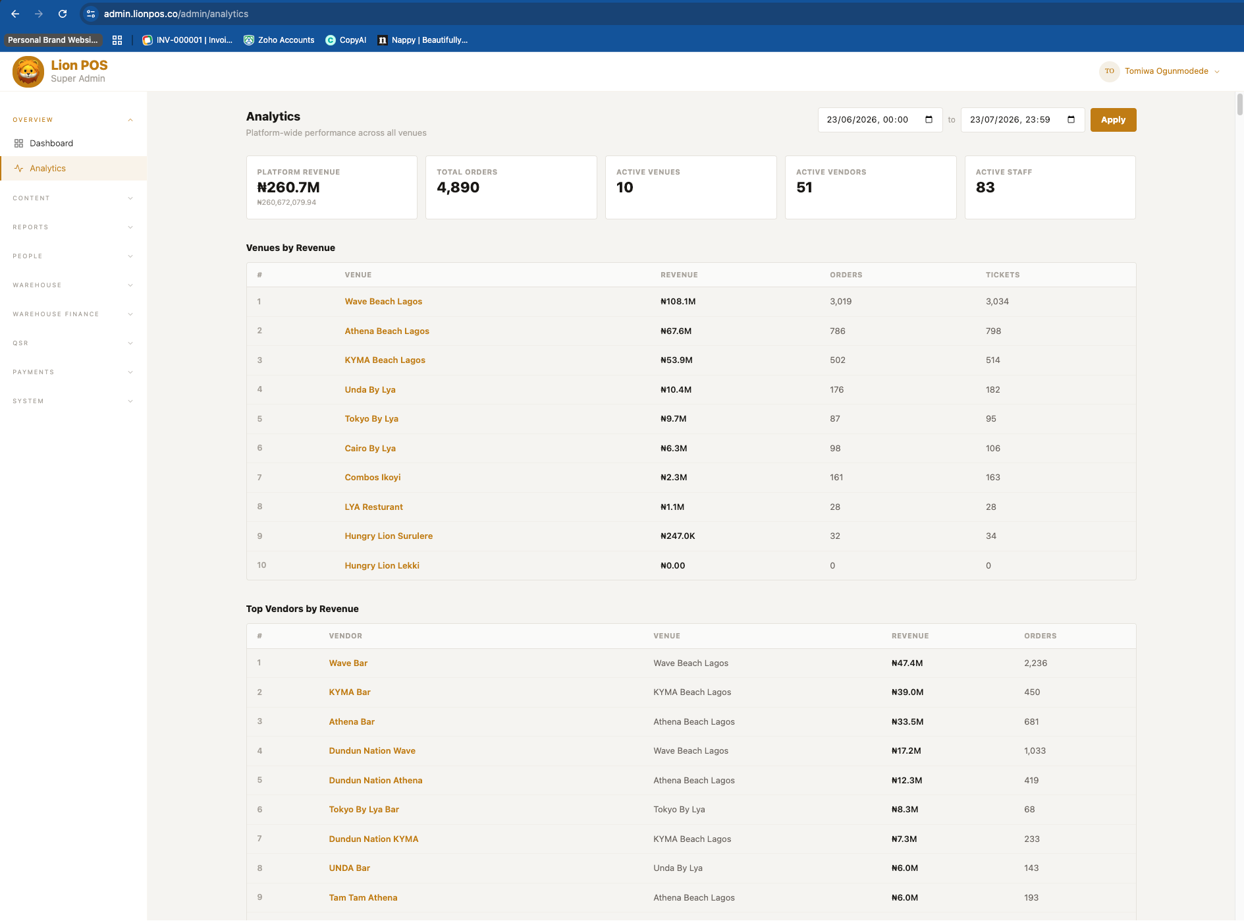1244x923 pixels.
Task: Collapse the Overview sidebar section
Action: pyautogui.click(x=73, y=120)
